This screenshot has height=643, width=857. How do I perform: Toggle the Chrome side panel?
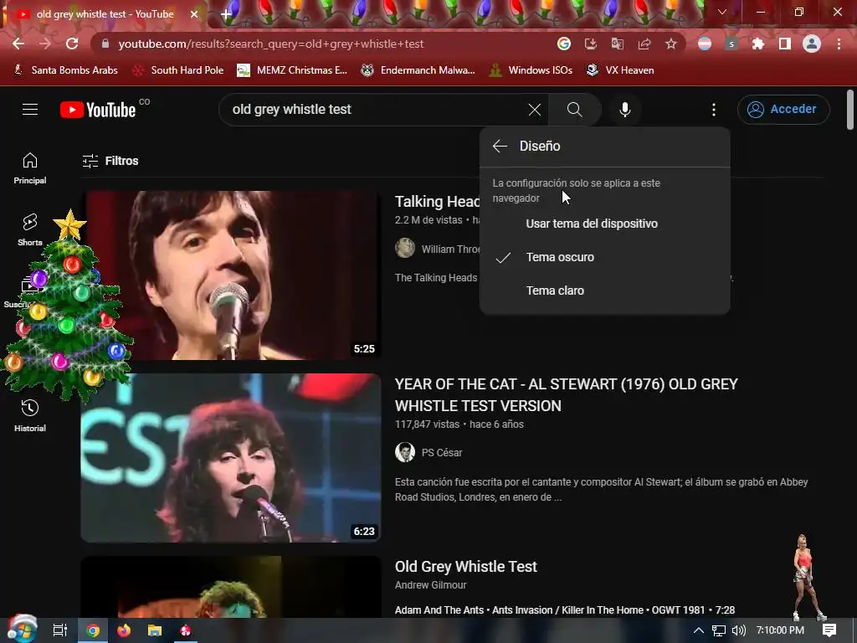(x=785, y=44)
